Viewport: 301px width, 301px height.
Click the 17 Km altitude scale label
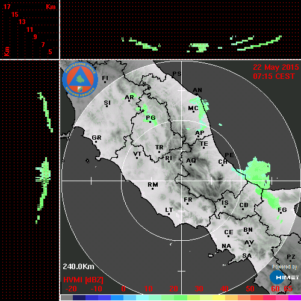coord(7,7)
